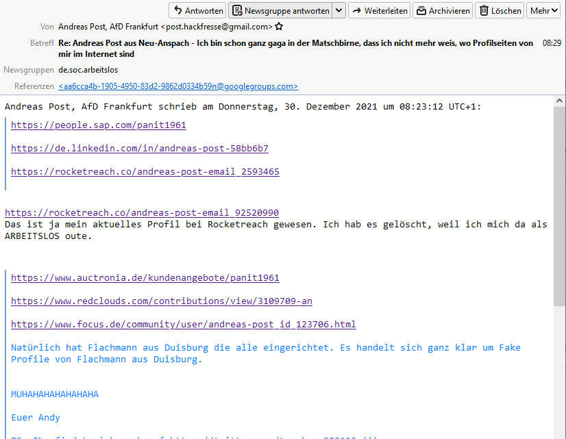
Task: Click the attribution line 'schrieb am Donnerstag'
Action: click(243, 106)
